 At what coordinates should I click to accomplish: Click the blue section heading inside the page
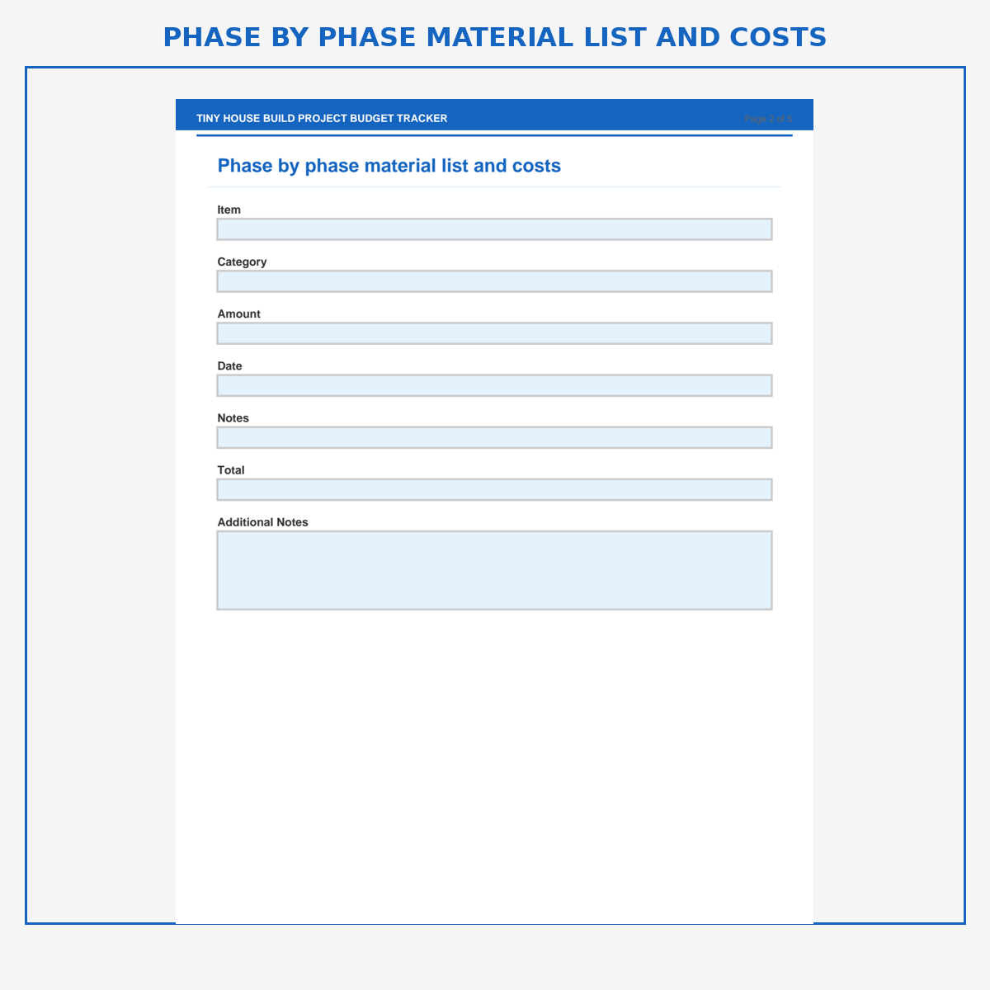389,166
